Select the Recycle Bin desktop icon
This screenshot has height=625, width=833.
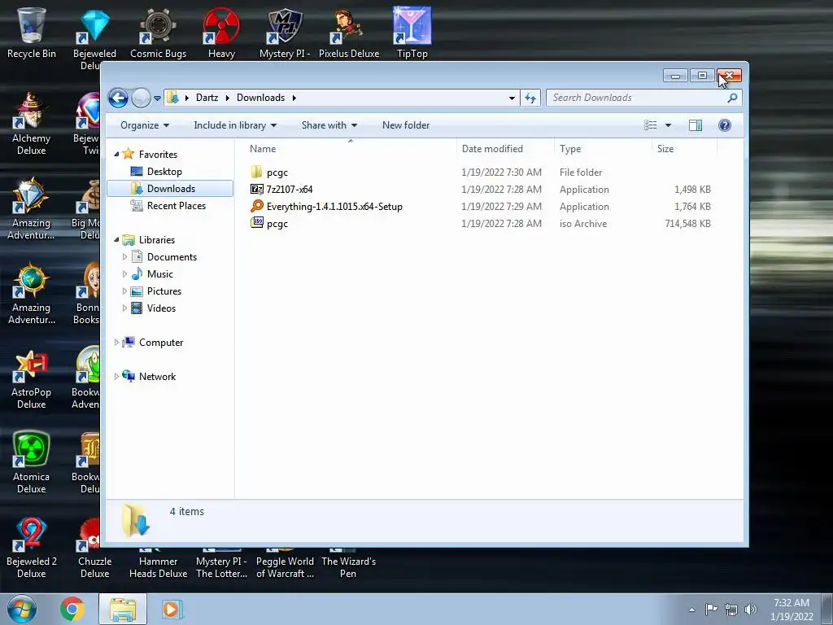click(x=32, y=33)
